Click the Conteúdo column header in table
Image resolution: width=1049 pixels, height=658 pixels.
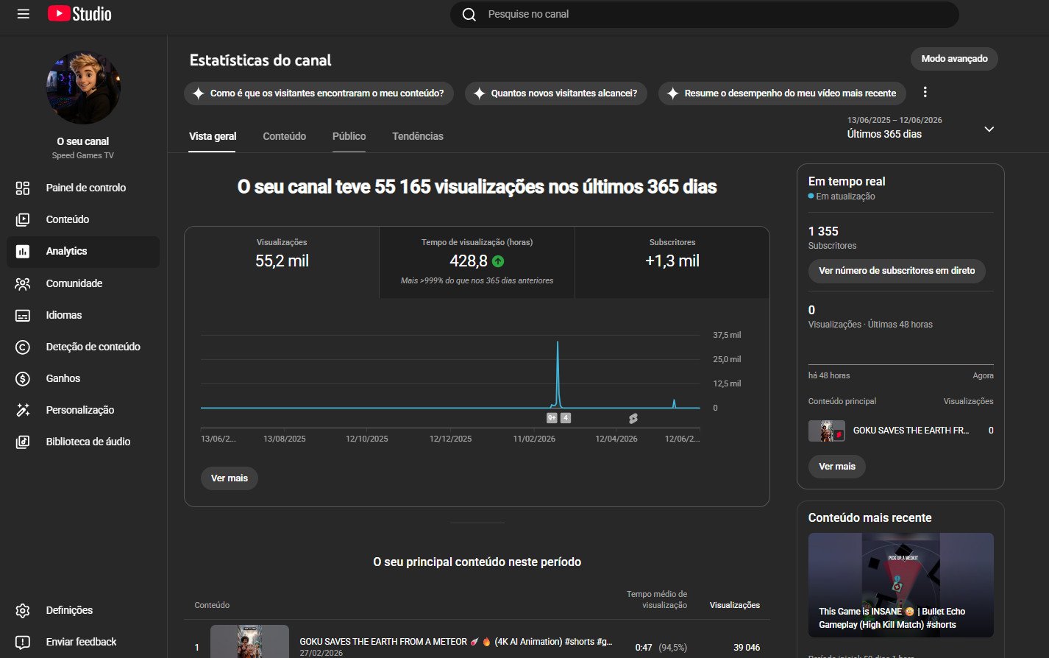click(x=212, y=605)
